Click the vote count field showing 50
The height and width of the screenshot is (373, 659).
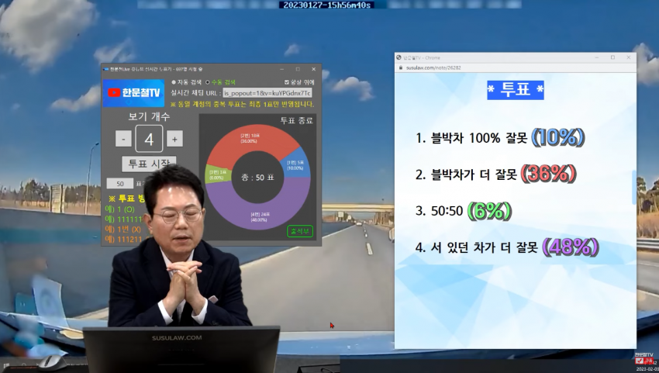(x=119, y=183)
